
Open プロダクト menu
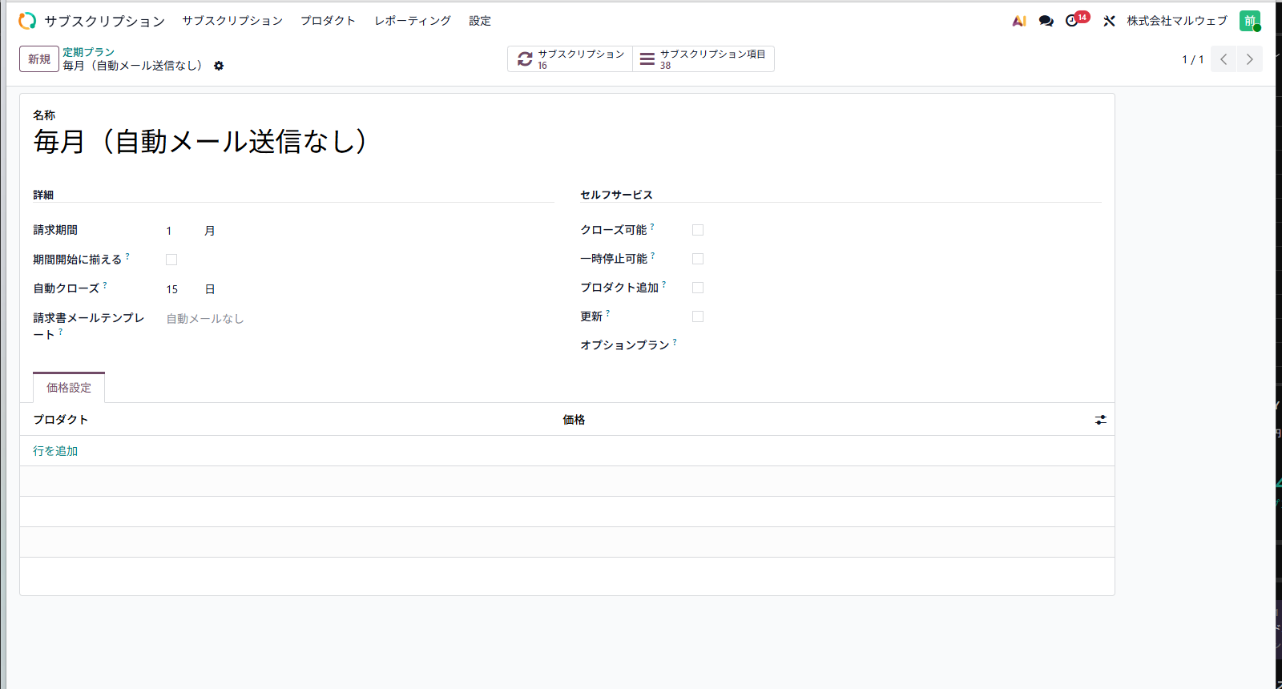(x=328, y=21)
